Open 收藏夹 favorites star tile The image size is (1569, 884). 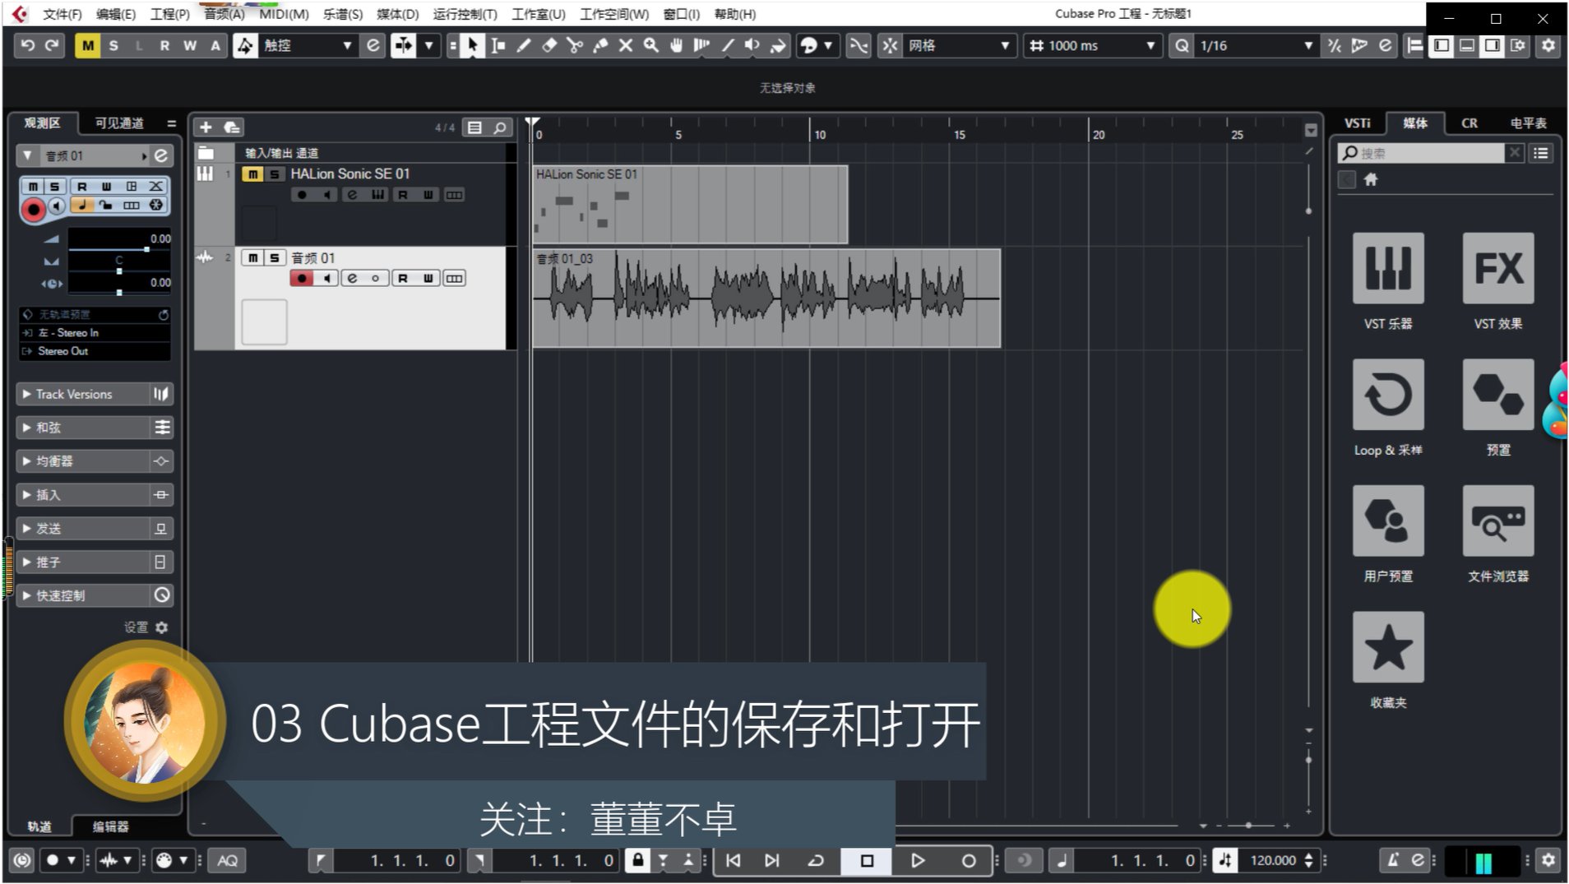[1387, 648]
